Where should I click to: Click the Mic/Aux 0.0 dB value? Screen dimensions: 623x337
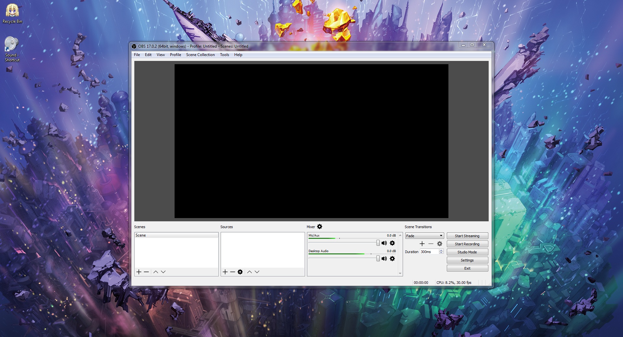coord(391,236)
